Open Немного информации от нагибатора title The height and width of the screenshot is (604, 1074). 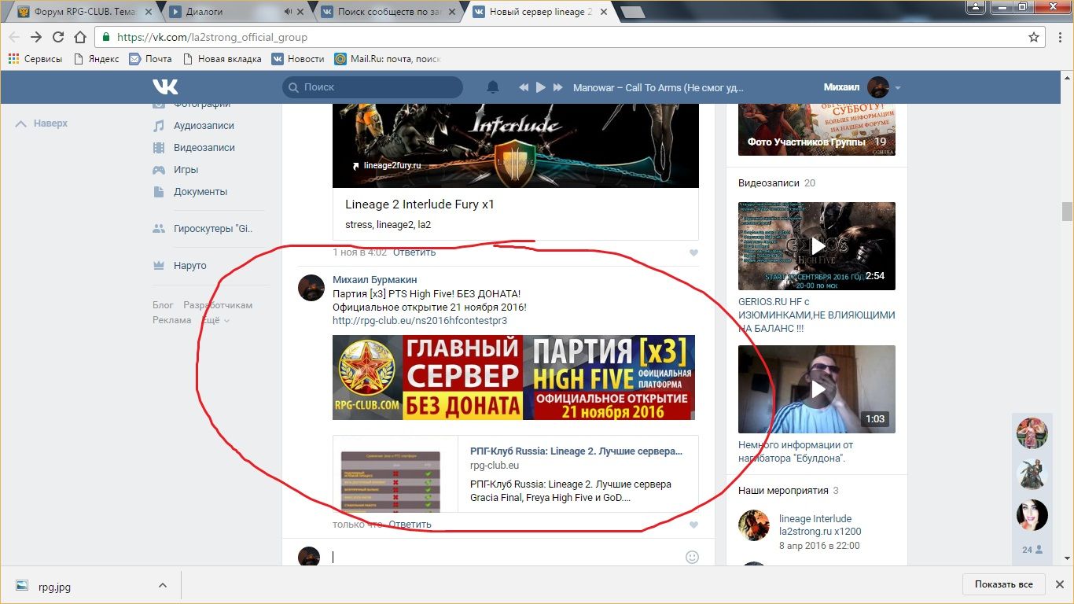(x=796, y=451)
